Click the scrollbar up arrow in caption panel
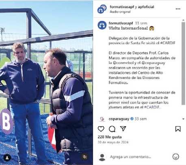Viewport: 186px width, 165px height. [x=183, y=21]
